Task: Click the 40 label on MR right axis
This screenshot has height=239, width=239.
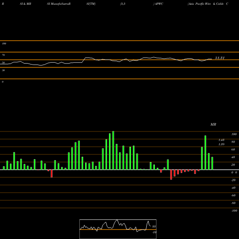Action: pyautogui.click(x=233, y=157)
